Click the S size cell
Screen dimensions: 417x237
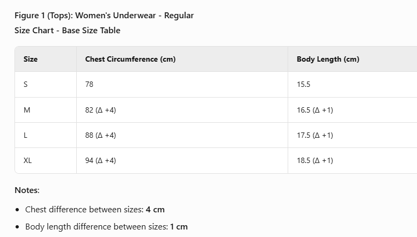point(26,85)
